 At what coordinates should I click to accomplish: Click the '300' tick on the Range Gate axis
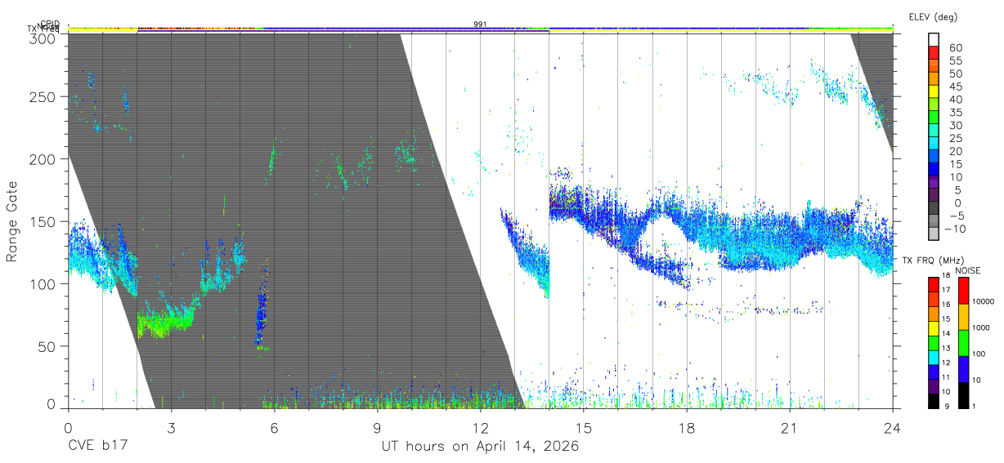pos(42,38)
